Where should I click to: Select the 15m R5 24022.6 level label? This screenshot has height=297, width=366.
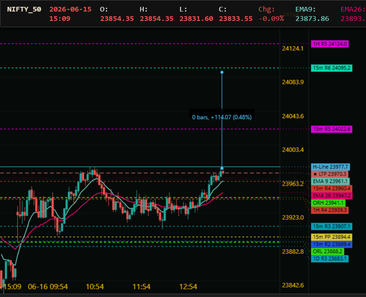[x=331, y=129]
